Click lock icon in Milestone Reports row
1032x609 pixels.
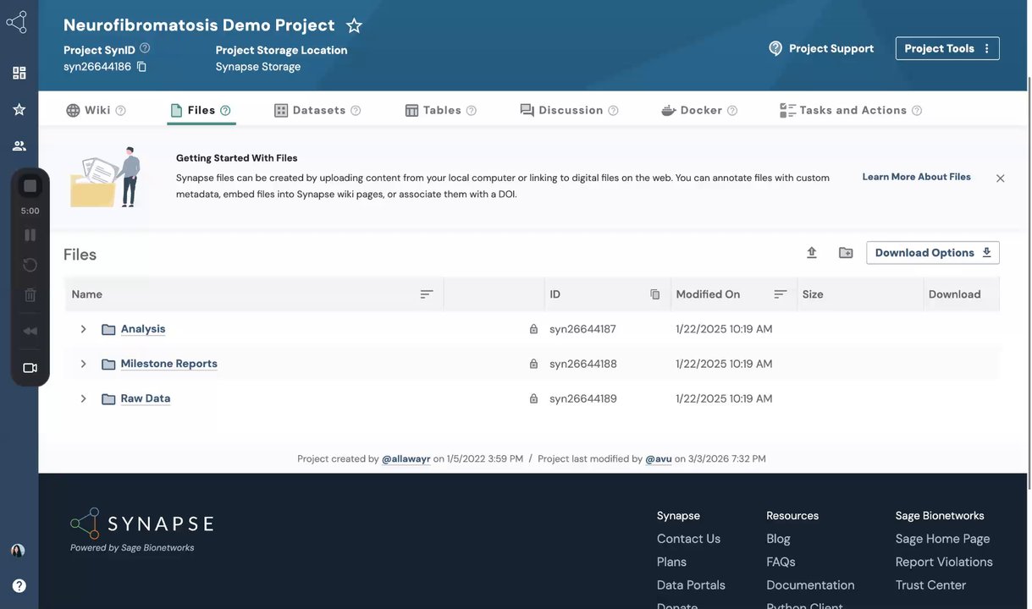pyautogui.click(x=533, y=364)
